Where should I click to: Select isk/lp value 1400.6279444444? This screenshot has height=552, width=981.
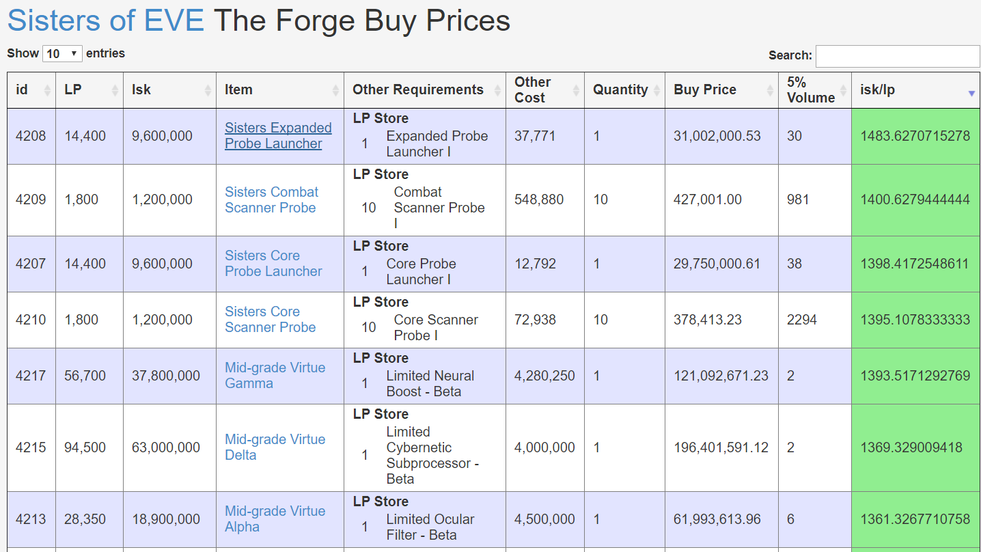pos(915,199)
